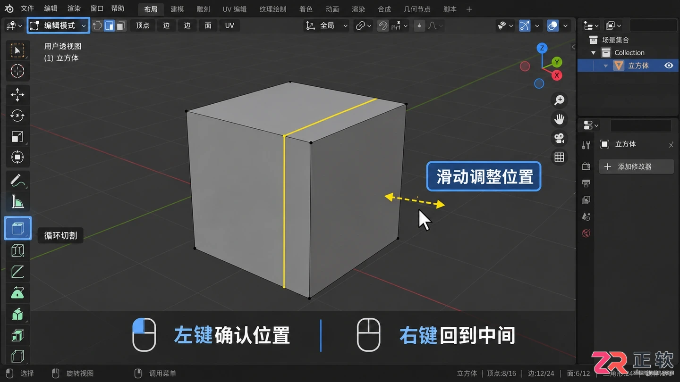
Task: Open the Tool properties wrench tab
Action: (x=586, y=145)
